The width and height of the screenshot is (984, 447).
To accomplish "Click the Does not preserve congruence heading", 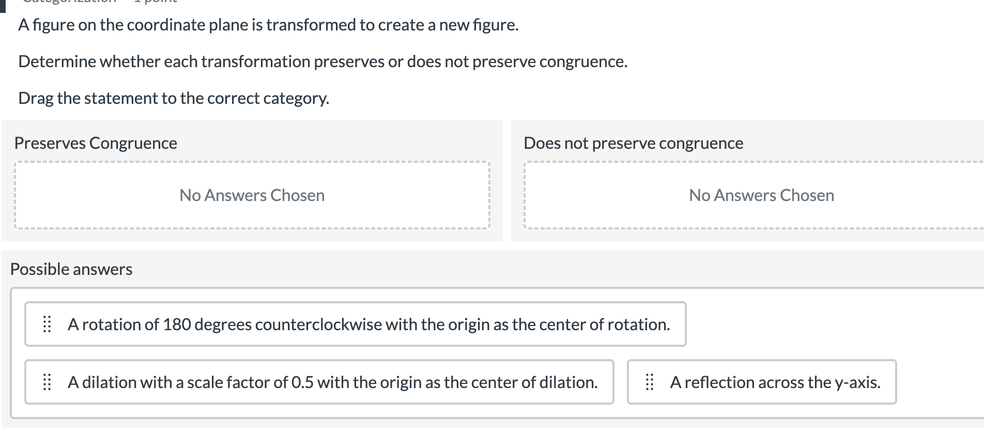I will (x=633, y=143).
